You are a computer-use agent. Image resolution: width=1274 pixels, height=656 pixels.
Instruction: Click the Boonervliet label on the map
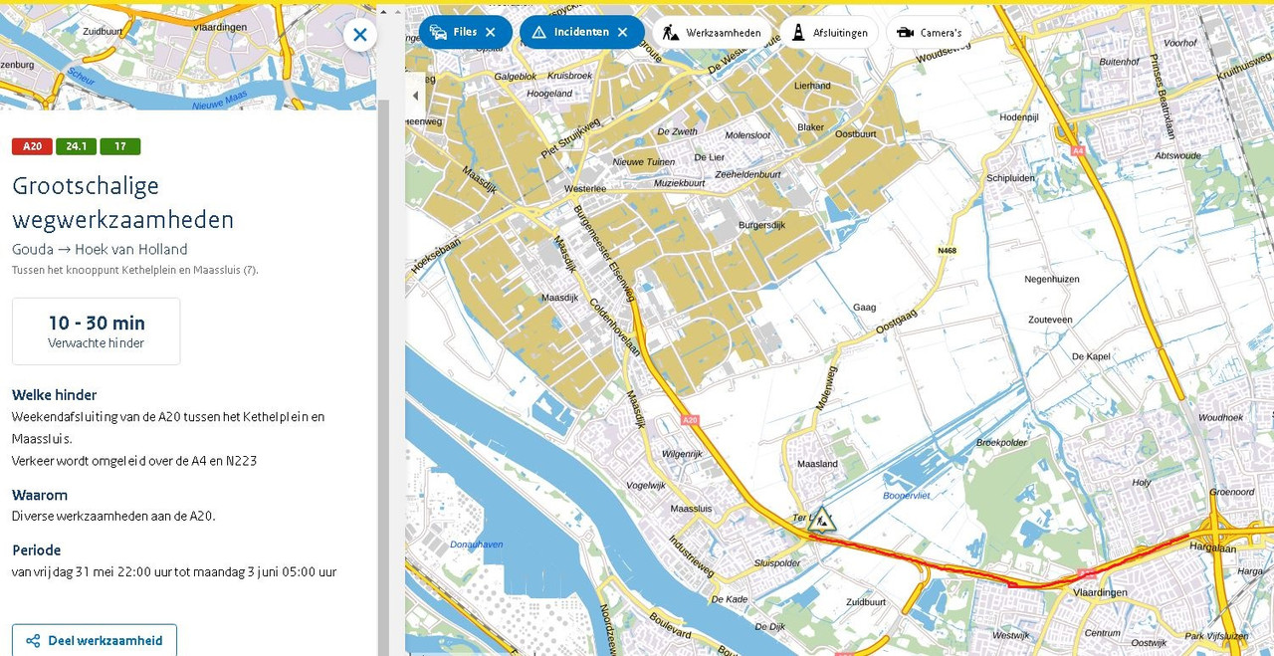[x=907, y=495]
